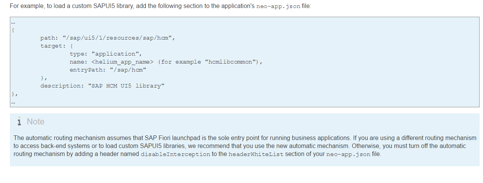Click the disableInterception code term in the note

point(175,154)
